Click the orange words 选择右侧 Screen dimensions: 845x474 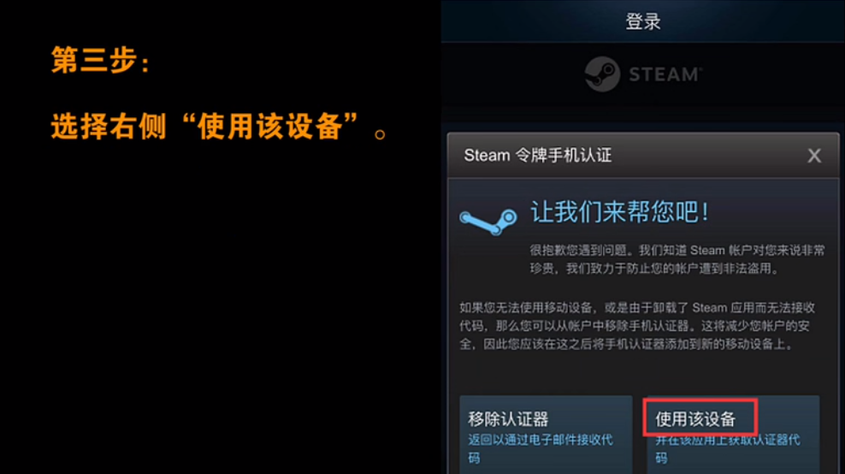[109, 127]
